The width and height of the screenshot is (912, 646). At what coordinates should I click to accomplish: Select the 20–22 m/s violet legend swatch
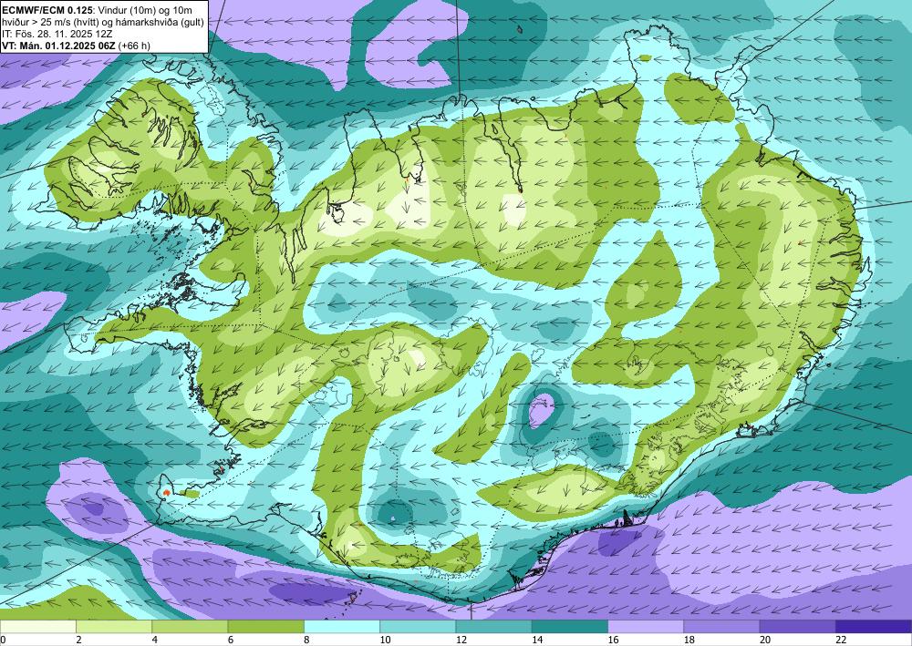798,627
